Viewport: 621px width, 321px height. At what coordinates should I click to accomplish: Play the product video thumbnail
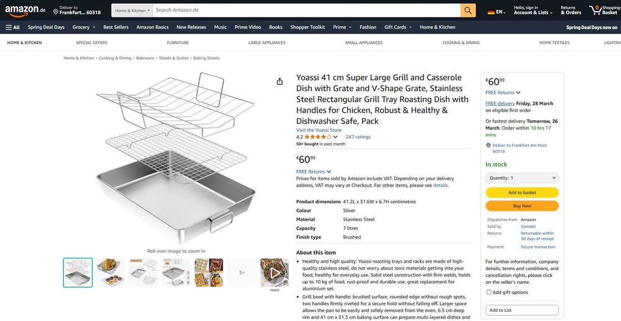click(x=274, y=273)
